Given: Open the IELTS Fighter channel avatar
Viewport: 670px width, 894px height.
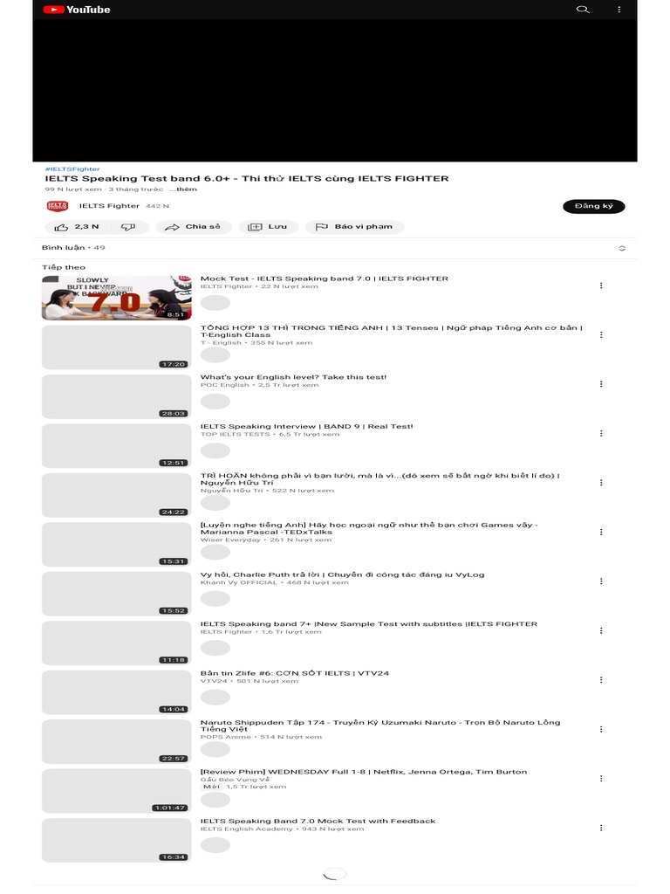Looking at the screenshot, I should click(57, 206).
